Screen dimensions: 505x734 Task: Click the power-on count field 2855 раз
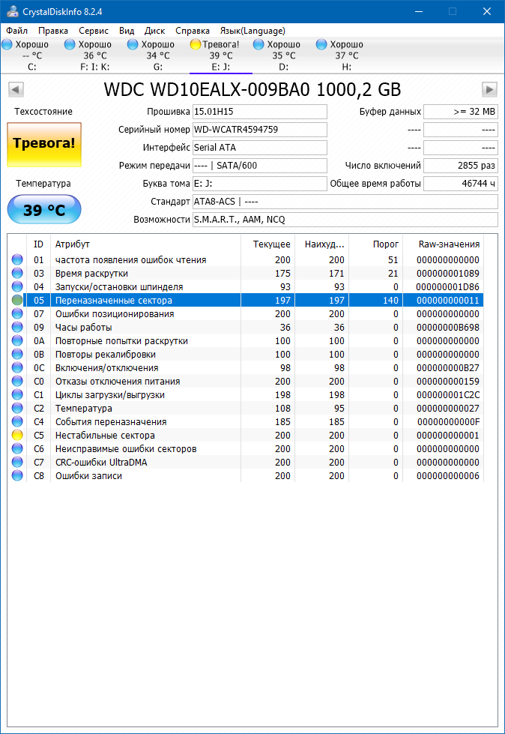coord(461,165)
